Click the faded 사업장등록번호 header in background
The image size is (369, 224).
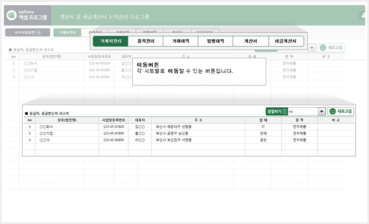click(99, 57)
